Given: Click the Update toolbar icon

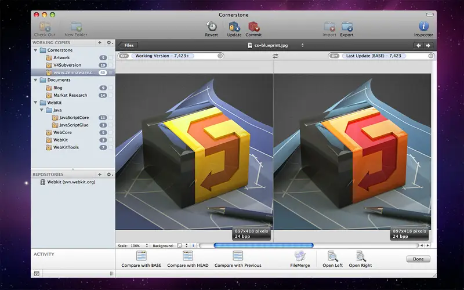Looking at the screenshot, I should point(234,27).
